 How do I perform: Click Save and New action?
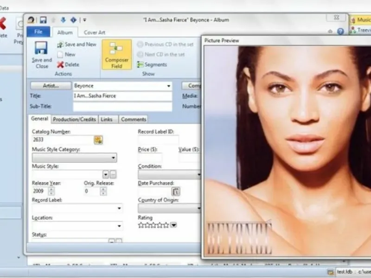pos(77,44)
